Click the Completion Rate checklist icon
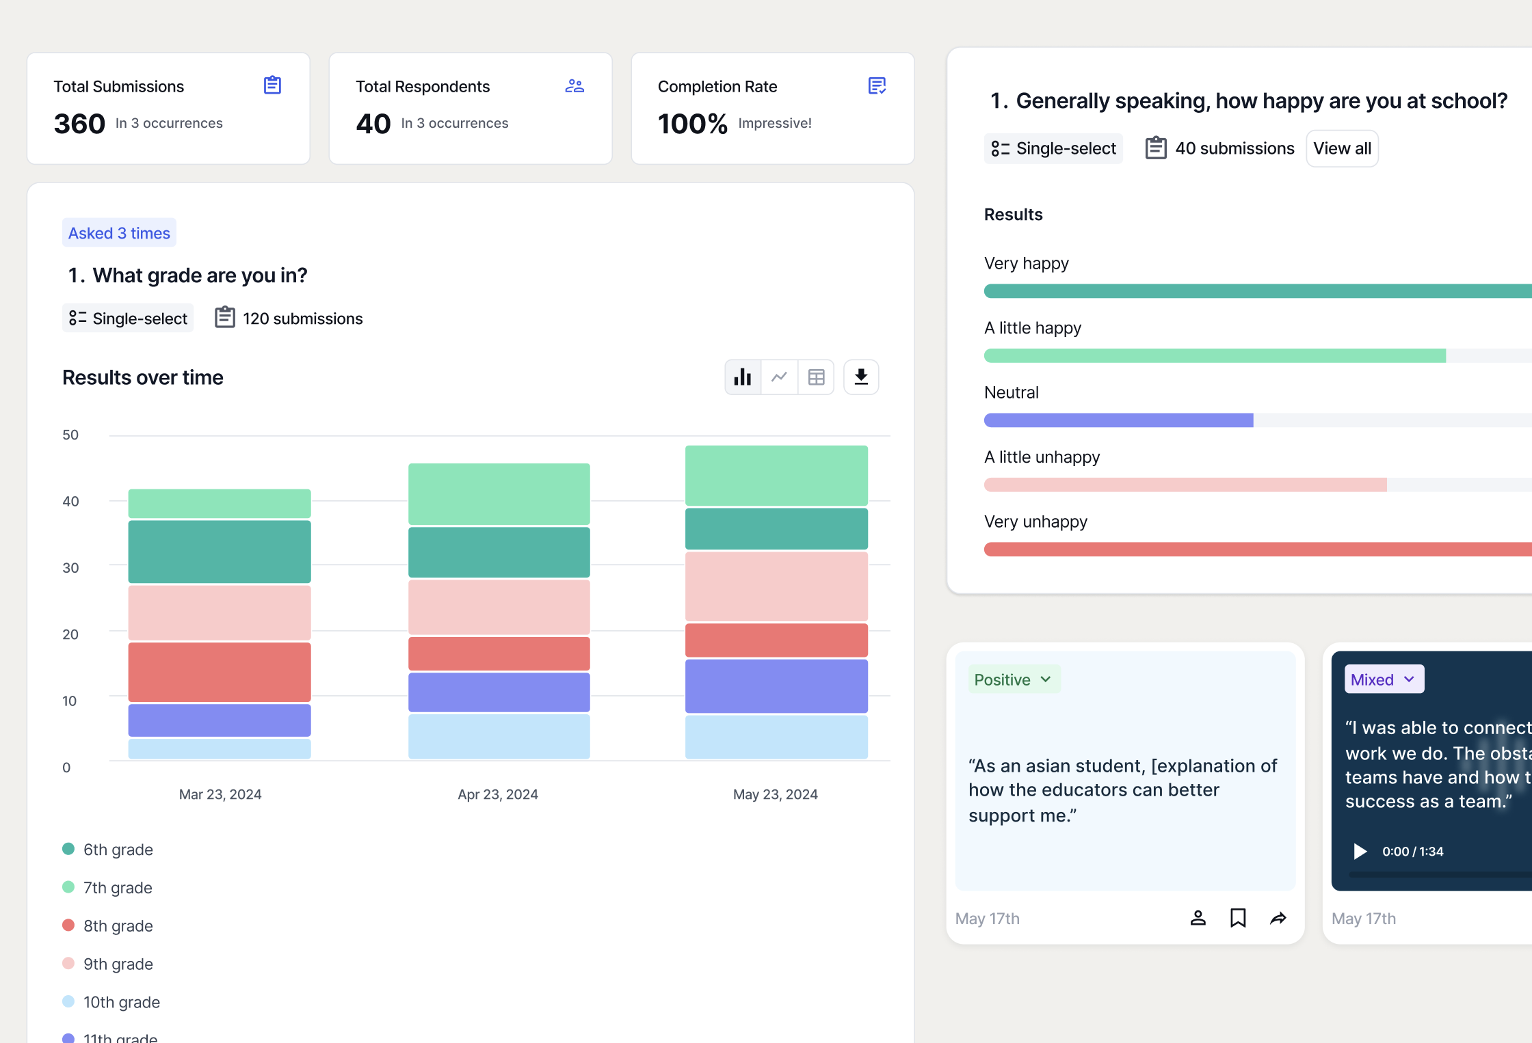The image size is (1532, 1043). click(877, 85)
